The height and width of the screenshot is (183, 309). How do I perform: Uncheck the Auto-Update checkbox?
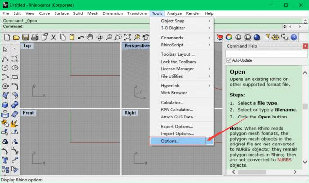coord(229,60)
